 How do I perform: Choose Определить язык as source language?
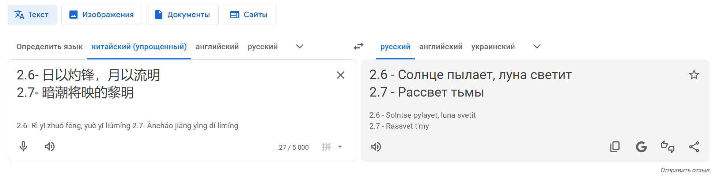click(x=50, y=47)
